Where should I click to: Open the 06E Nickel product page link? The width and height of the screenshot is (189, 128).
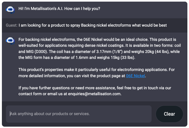coord(135,76)
